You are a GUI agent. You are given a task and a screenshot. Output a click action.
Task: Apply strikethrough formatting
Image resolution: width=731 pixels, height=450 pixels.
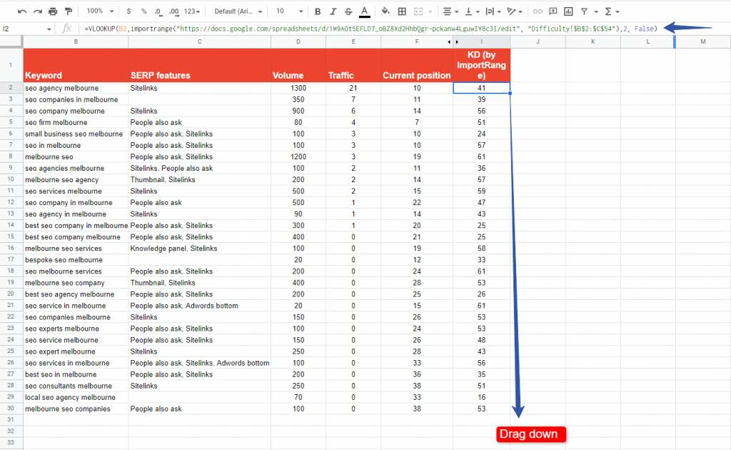pos(348,11)
